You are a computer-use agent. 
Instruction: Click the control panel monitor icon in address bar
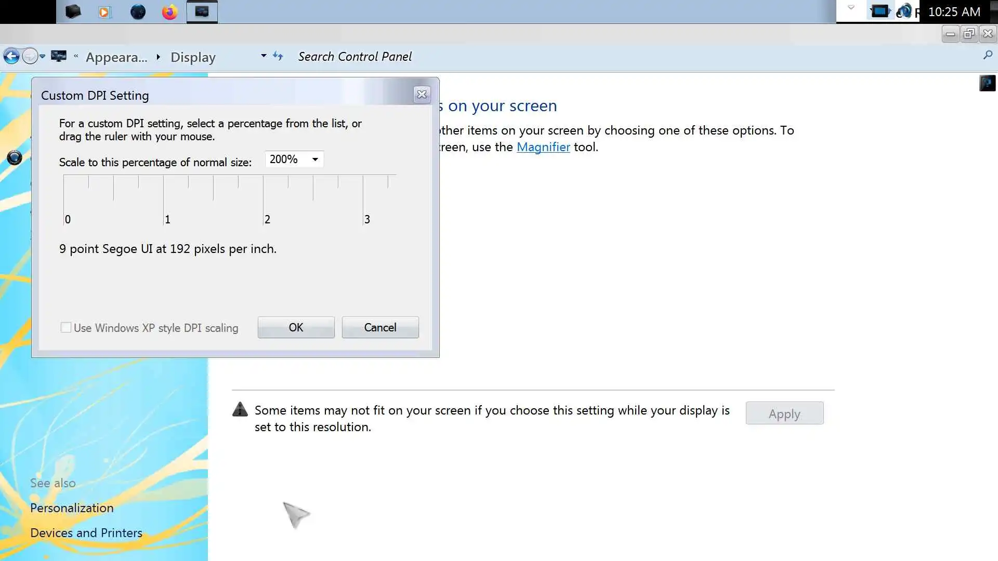point(59,56)
